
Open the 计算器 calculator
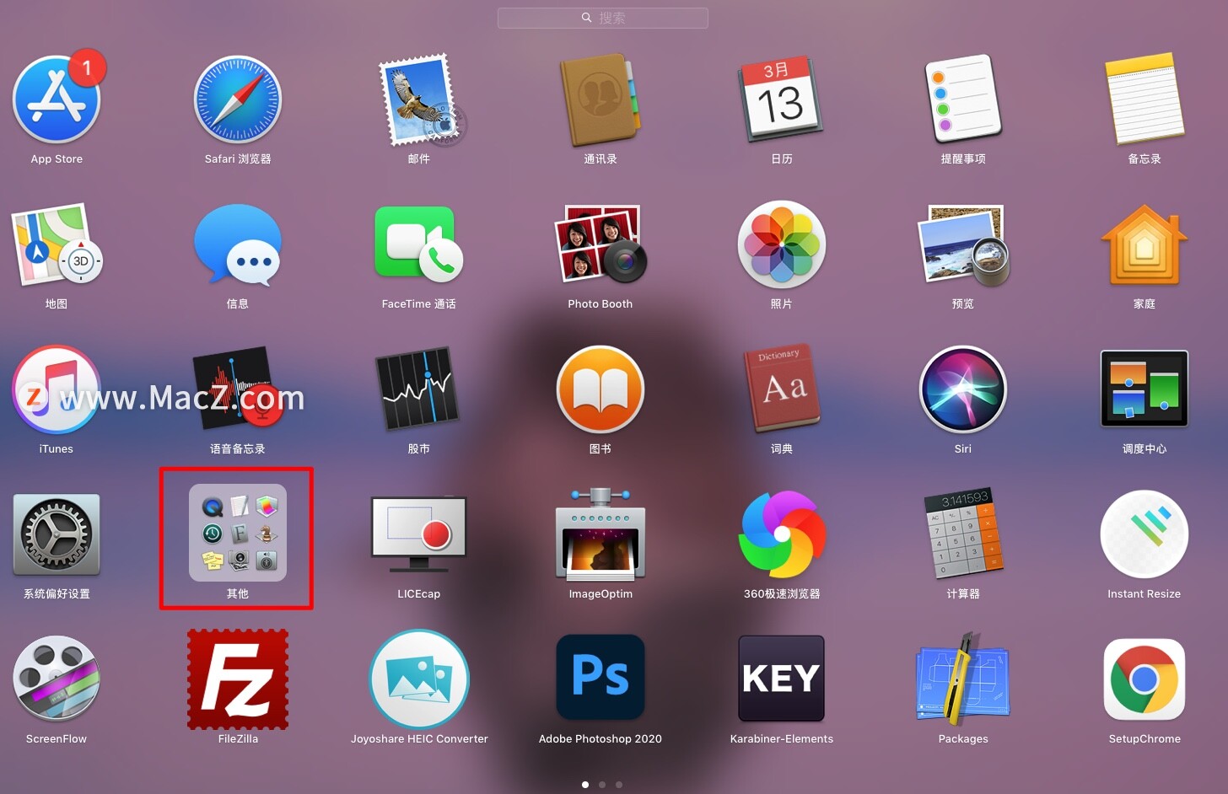point(963,534)
